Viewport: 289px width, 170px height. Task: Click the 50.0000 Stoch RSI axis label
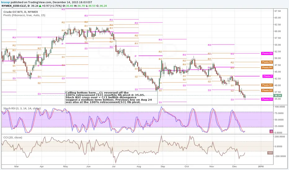point(279,120)
